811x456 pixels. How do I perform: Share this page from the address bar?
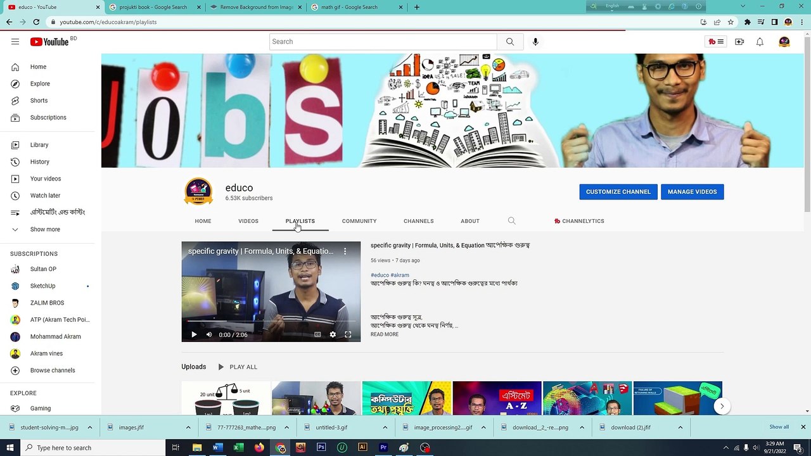tap(717, 22)
